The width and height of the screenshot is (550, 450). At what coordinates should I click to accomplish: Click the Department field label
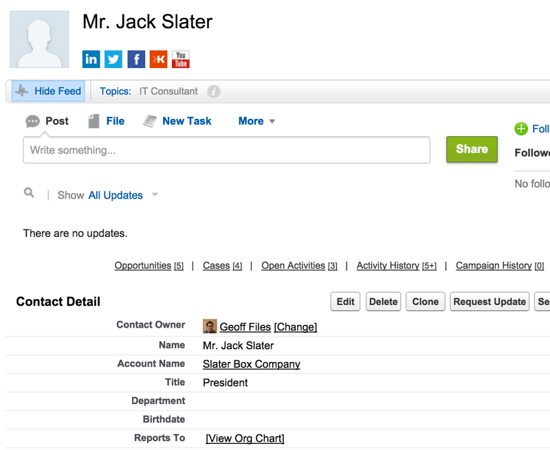click(x=158, y=401)
